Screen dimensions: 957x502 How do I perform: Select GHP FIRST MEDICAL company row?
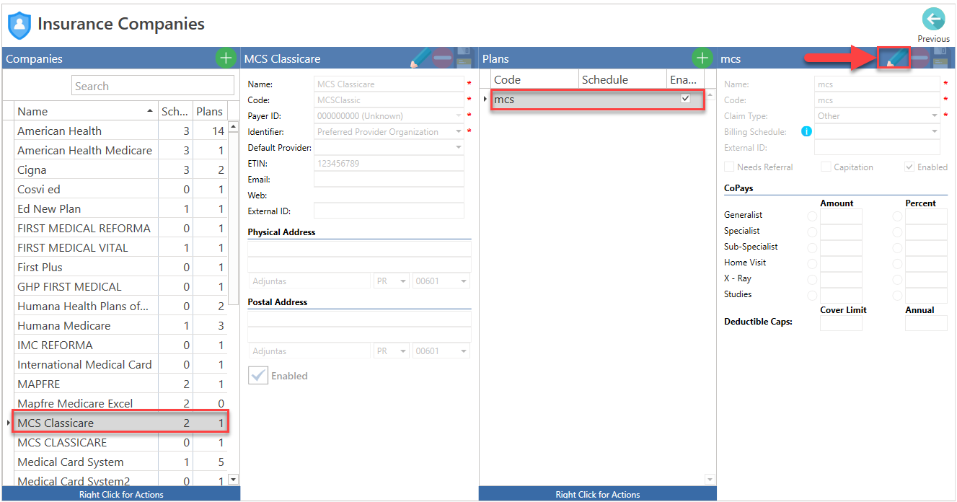coord(120,286)
